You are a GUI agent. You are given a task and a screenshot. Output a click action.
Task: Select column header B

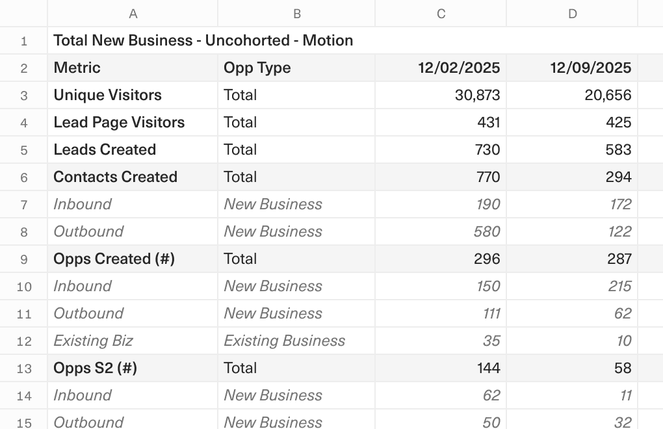coord(296,13)
